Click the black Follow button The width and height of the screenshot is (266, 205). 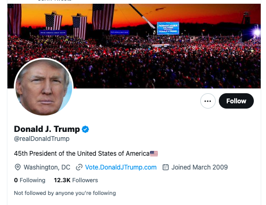coord(236,101)
